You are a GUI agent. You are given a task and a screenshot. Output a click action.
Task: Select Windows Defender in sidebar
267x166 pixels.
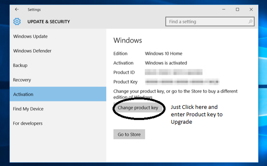[58, 51]
